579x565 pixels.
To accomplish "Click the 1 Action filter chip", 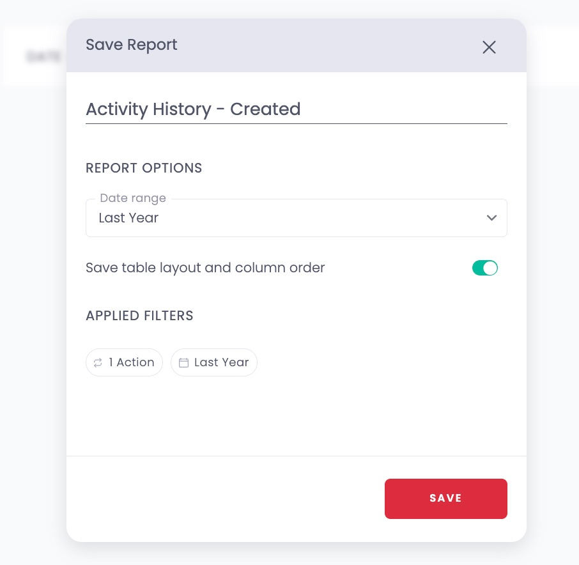I will click(x=124, y=362).
